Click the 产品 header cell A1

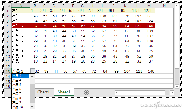coord(21,11)
